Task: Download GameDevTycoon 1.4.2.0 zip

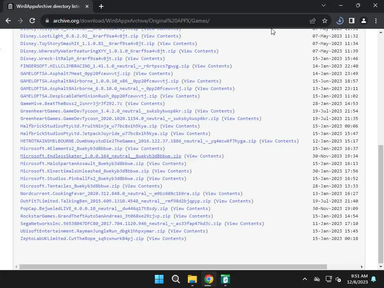Action: click(106, 111)
